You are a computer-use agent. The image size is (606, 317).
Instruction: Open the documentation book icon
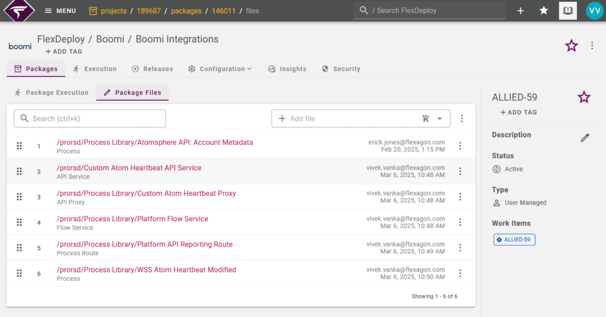click(x=568, y=11)
